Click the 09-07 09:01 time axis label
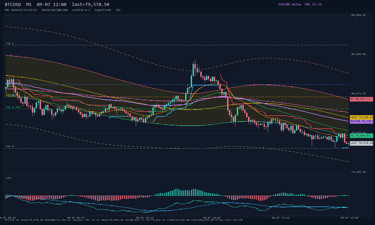Image resolution: width=375 pixels, height=225 pixels. pos(8,218)
